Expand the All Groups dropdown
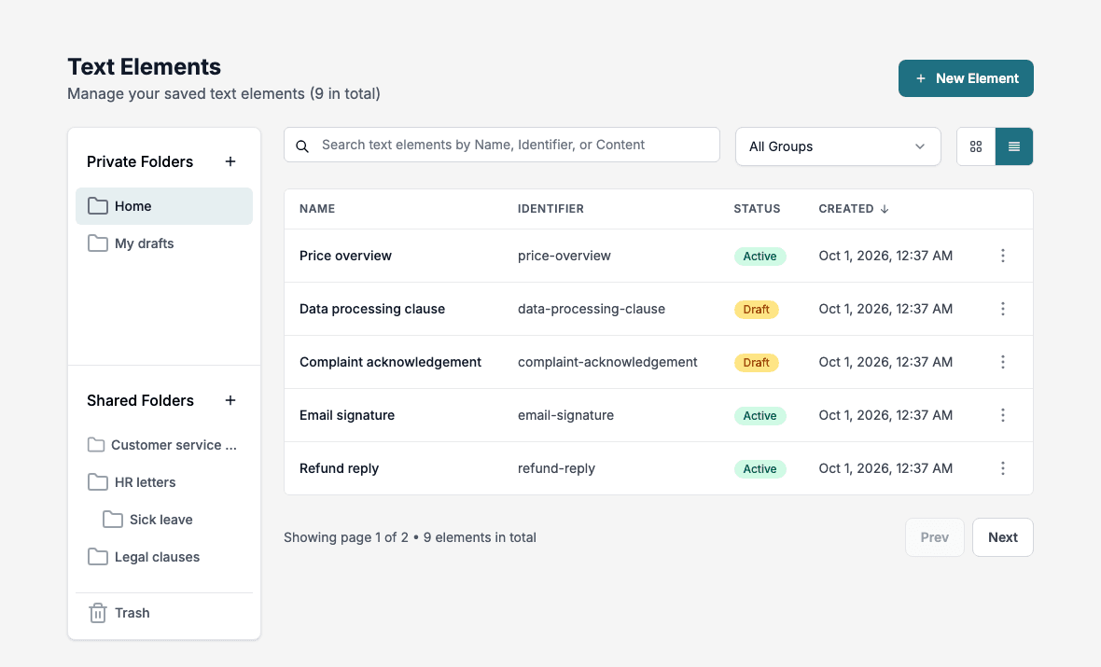This screenshot has width=1101, height=667. (x=838, y=146)
